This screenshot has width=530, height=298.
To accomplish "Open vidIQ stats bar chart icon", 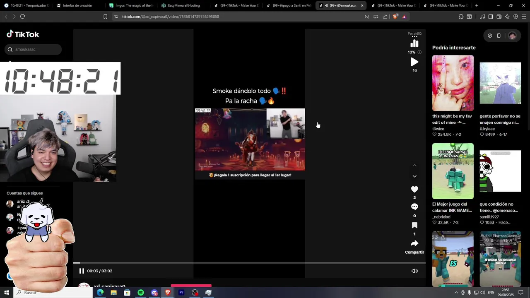I will [414, 44].
